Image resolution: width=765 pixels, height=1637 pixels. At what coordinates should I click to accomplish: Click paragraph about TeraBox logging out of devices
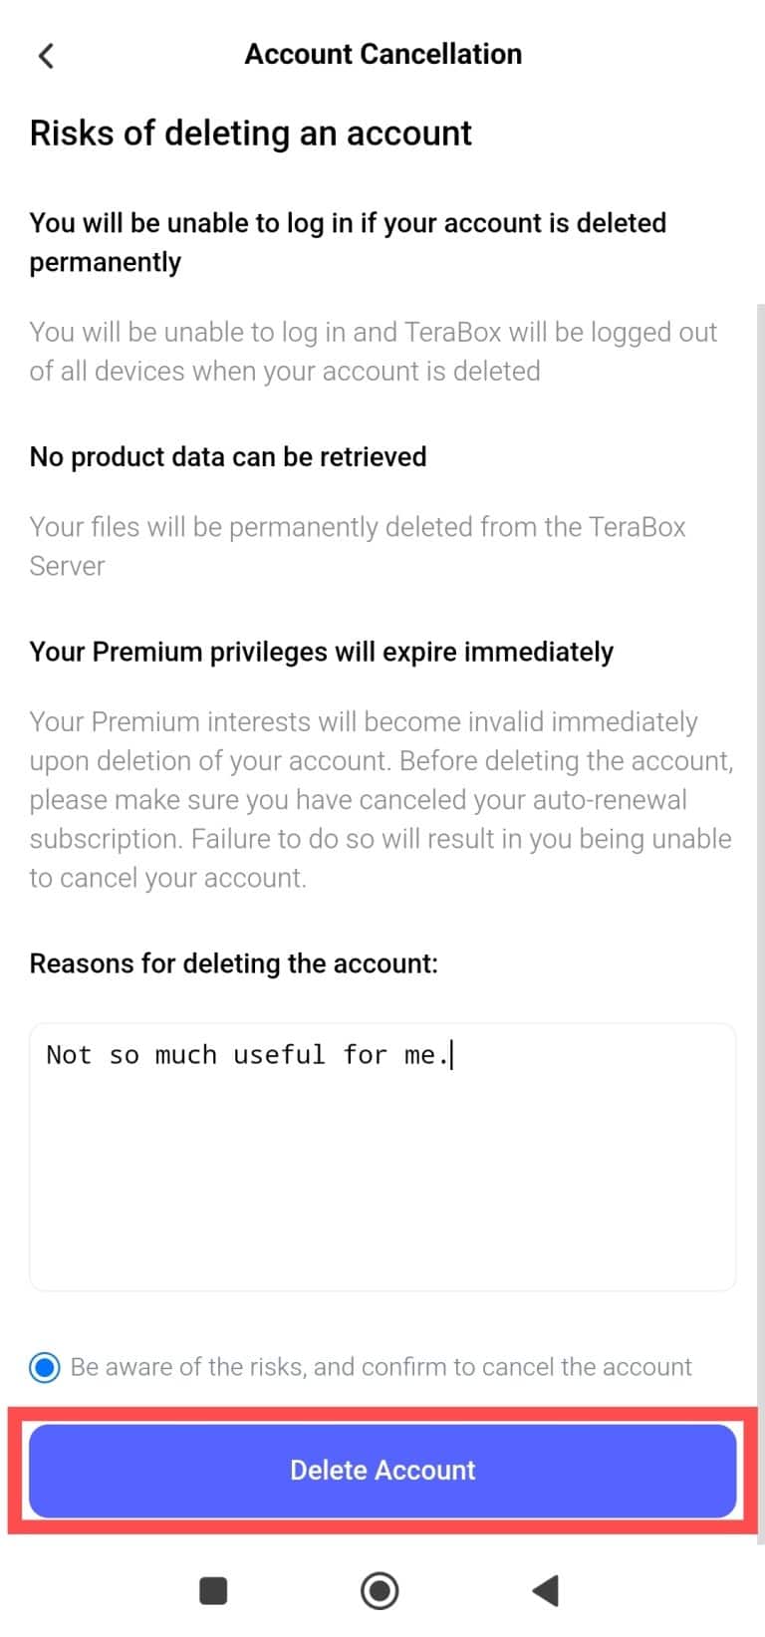[x=374, y=352]
